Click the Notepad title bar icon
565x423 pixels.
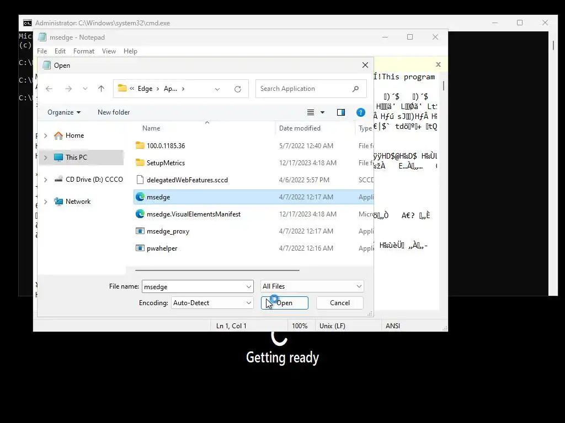pos(42,37)
